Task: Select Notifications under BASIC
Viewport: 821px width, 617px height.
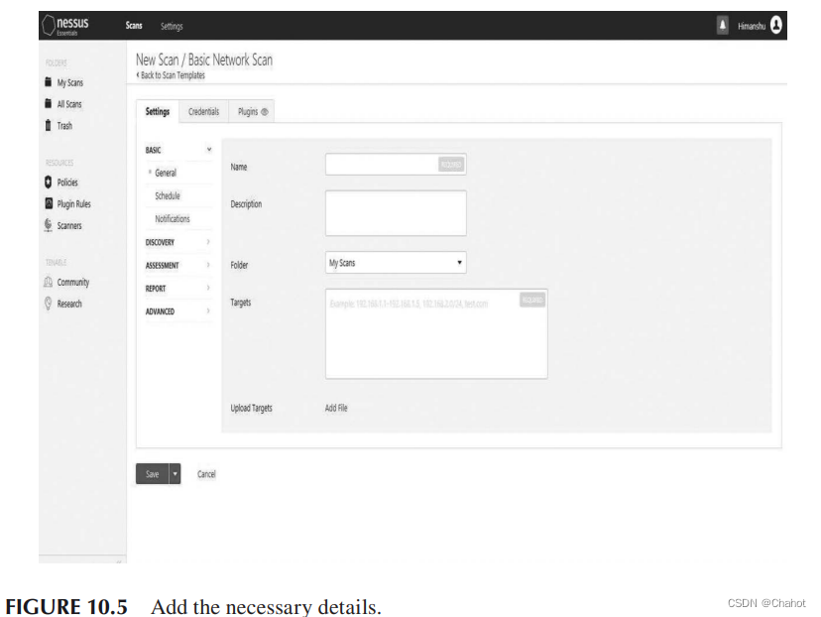Action: click(173, 219)
